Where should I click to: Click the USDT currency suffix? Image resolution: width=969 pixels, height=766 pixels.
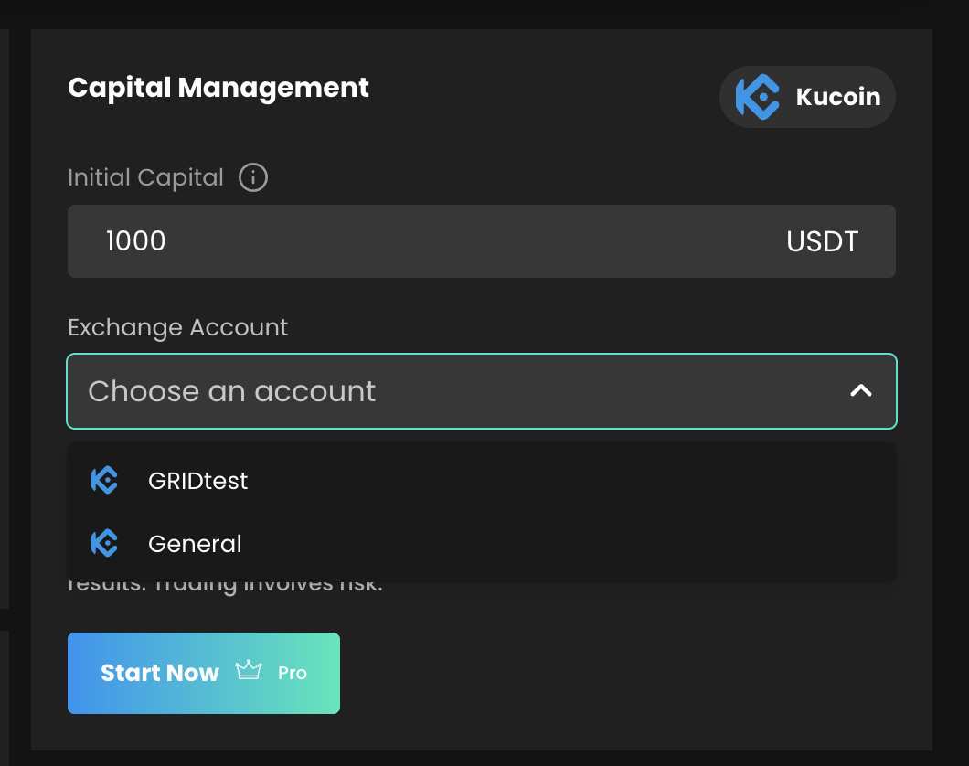(822, 241)
